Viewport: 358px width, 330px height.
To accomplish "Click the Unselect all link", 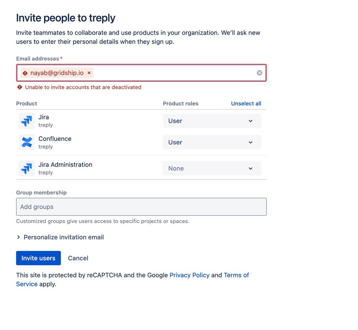I will [246, 104].
